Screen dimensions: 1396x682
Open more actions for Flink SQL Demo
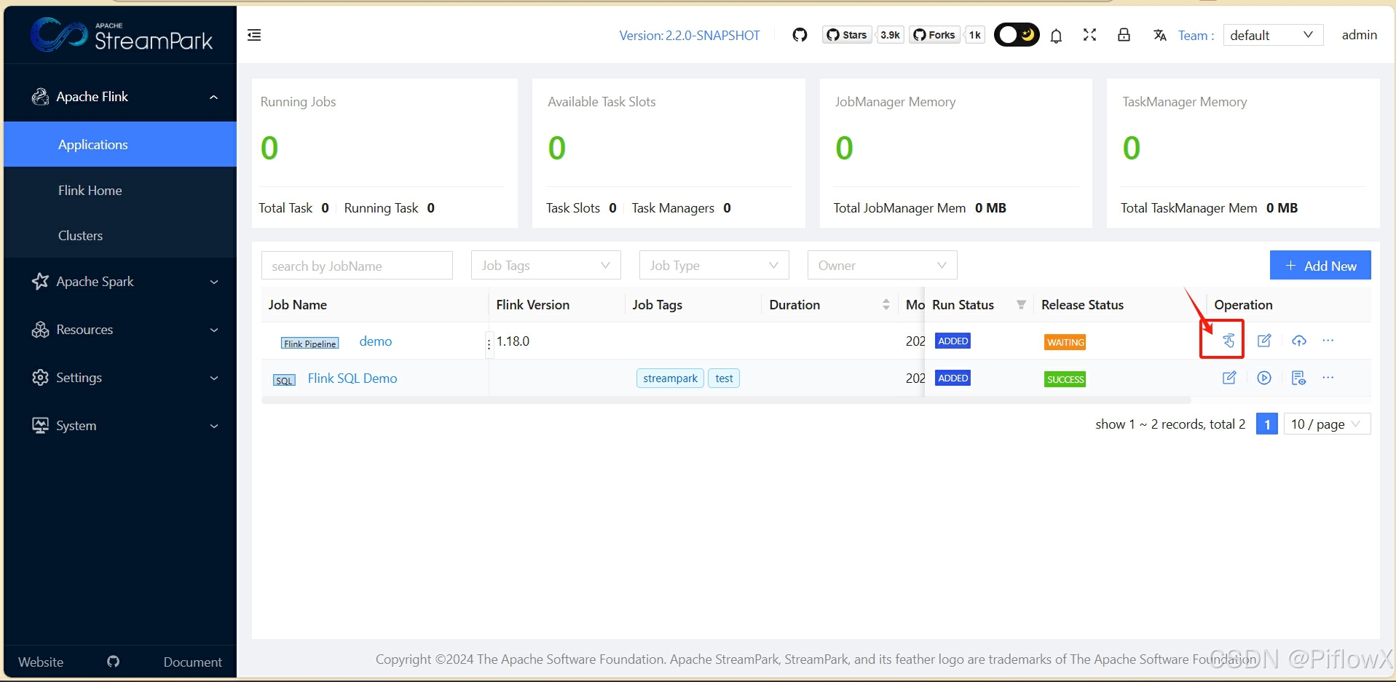[1328, 378]
